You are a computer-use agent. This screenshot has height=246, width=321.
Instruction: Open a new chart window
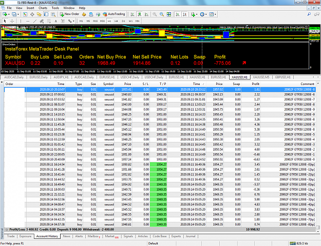click(5, 14)
